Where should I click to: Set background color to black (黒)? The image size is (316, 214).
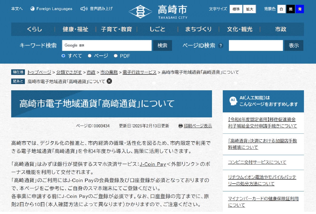pyautogui.click(x=290, y=9)
